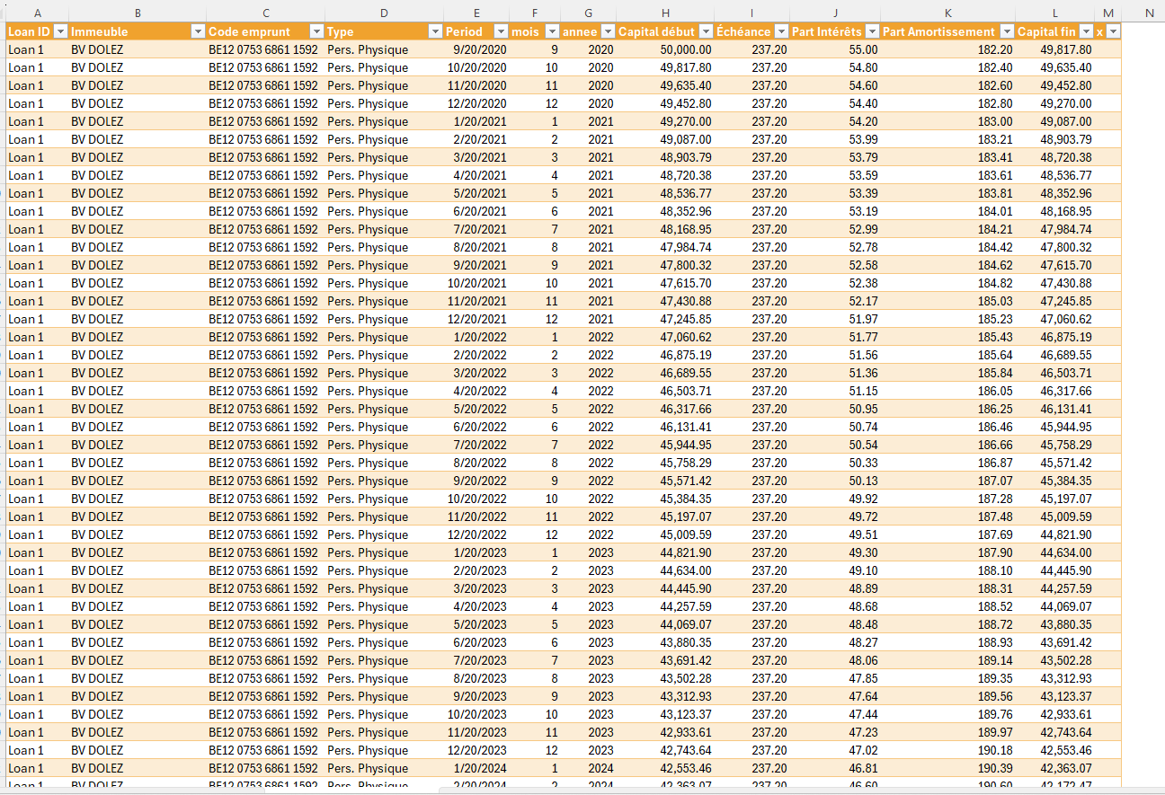Select Part Amortissement cell 182.20
1165x795 pixels.
[947, 49]
